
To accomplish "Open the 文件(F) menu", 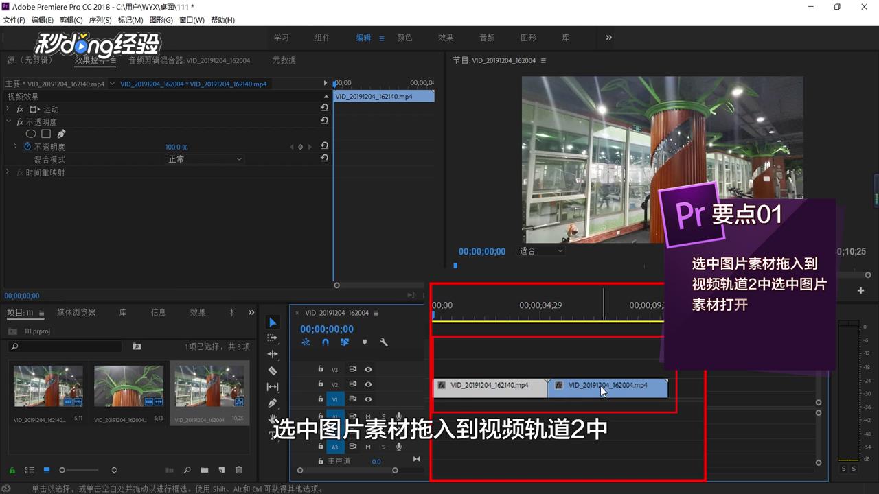I will coord(14,20).
